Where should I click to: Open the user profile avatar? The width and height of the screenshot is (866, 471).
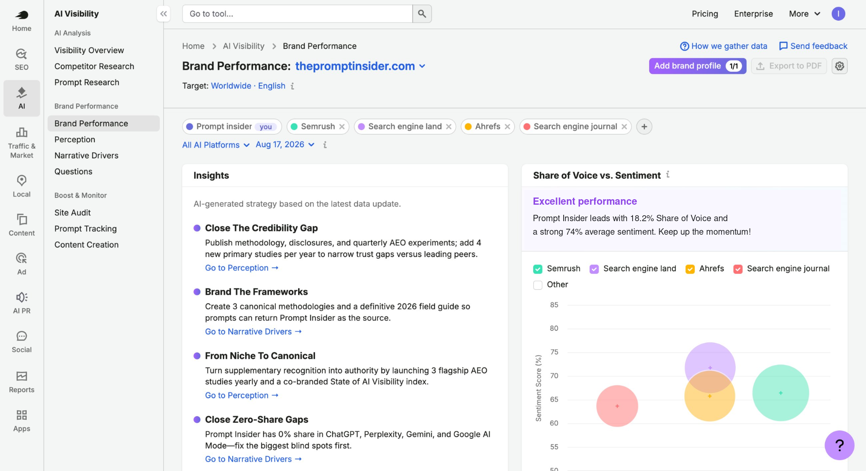[x=838, y=14]
